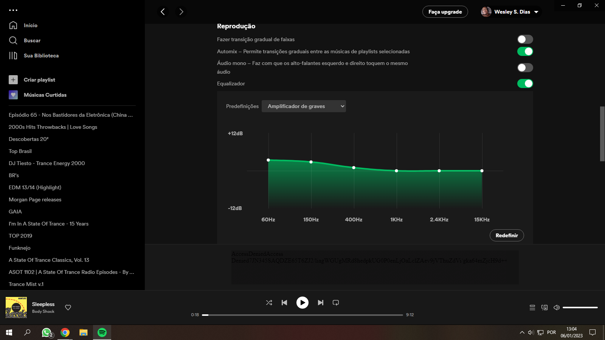Open Músicas Curtidas heart icon
This screenshot has width=605, height=340.
click(x=13, y=95)
